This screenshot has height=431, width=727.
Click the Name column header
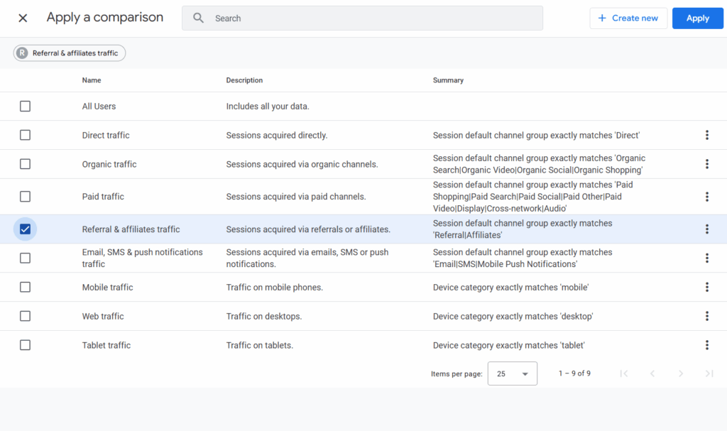[92, 80]
